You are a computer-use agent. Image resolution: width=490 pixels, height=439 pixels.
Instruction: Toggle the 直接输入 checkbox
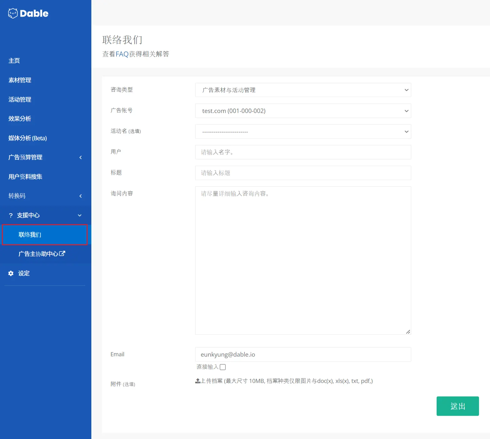[x=223, y=367]
